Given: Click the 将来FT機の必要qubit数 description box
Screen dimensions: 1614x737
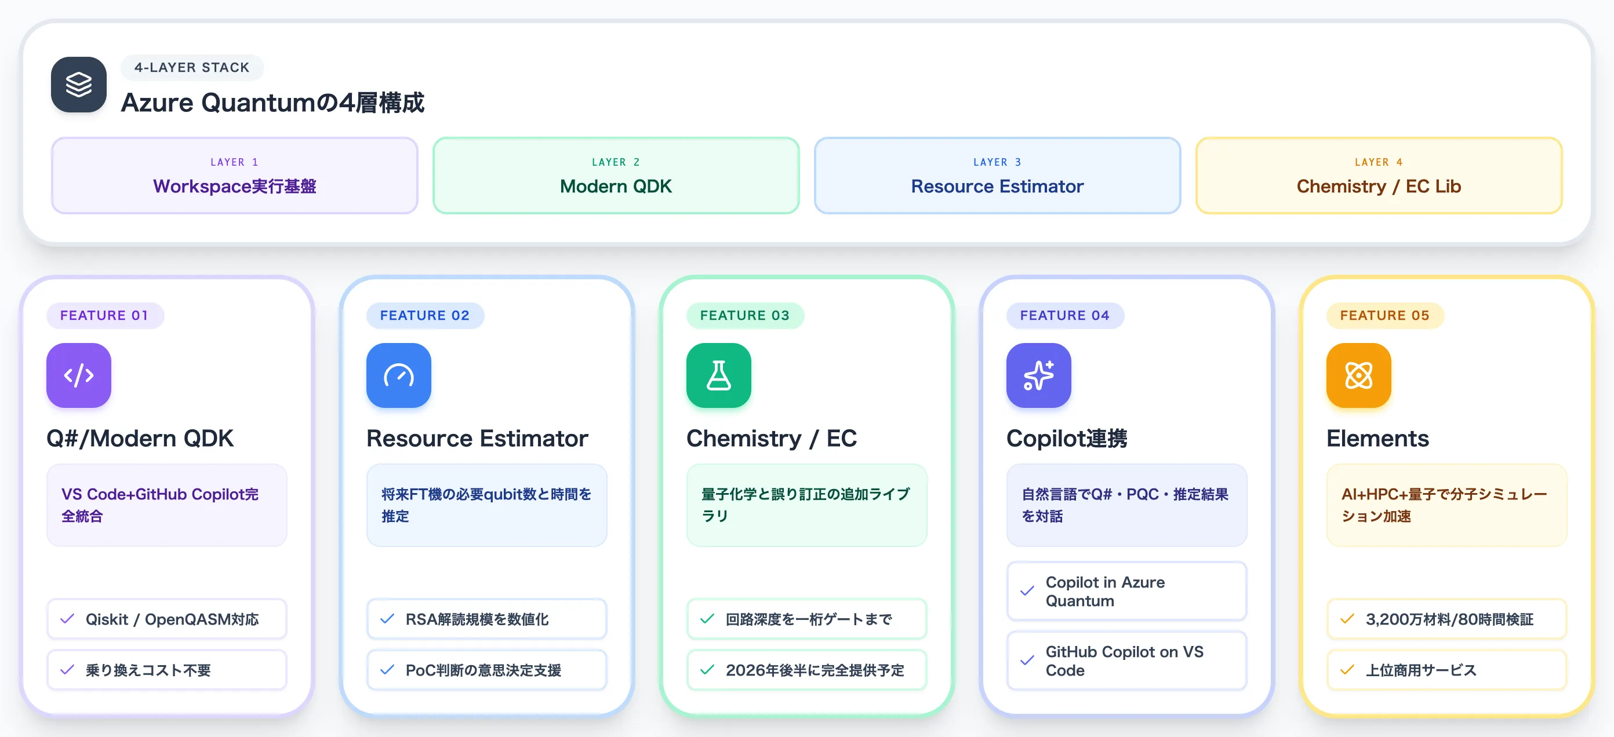Looking at the screenshot, I should coord(487,505).
